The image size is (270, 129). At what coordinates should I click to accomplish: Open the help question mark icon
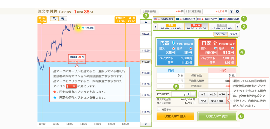coord(231,11)
